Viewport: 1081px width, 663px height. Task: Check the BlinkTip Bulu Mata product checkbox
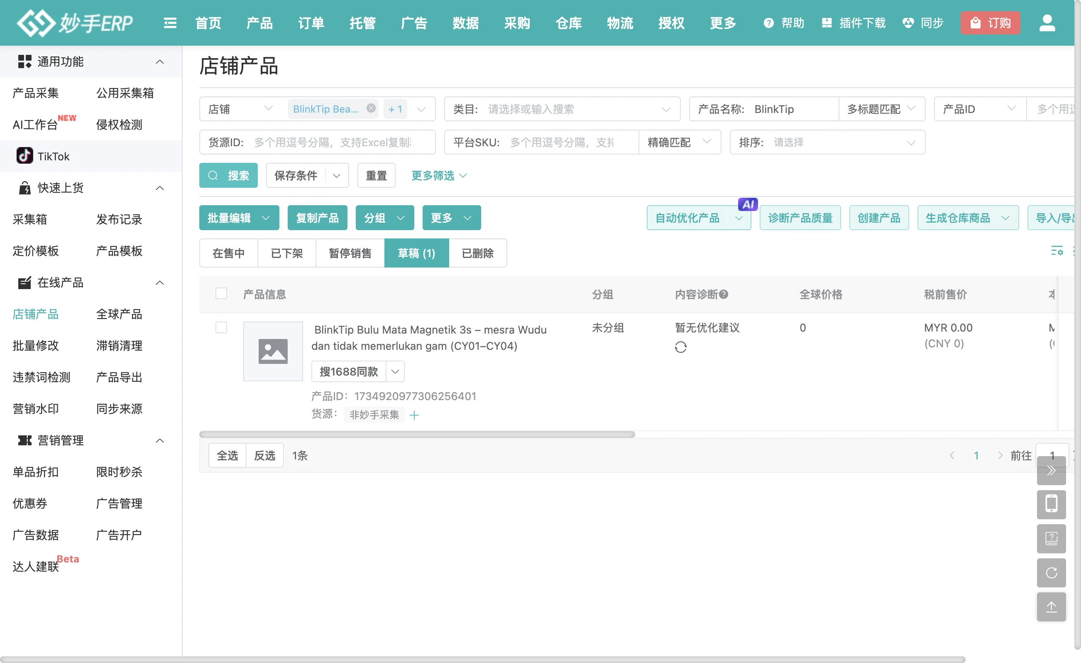click(221, 327)
